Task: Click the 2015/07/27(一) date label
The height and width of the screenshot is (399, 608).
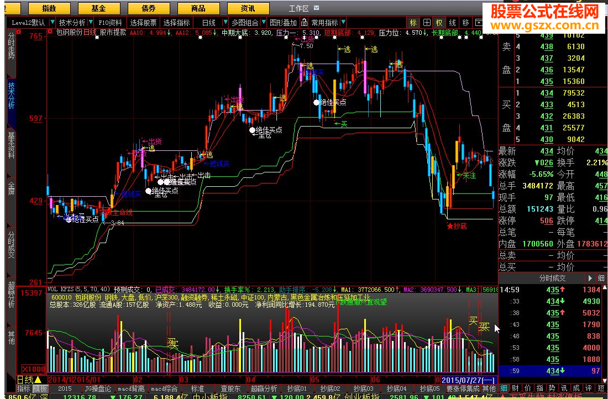Action: [469, 380]
